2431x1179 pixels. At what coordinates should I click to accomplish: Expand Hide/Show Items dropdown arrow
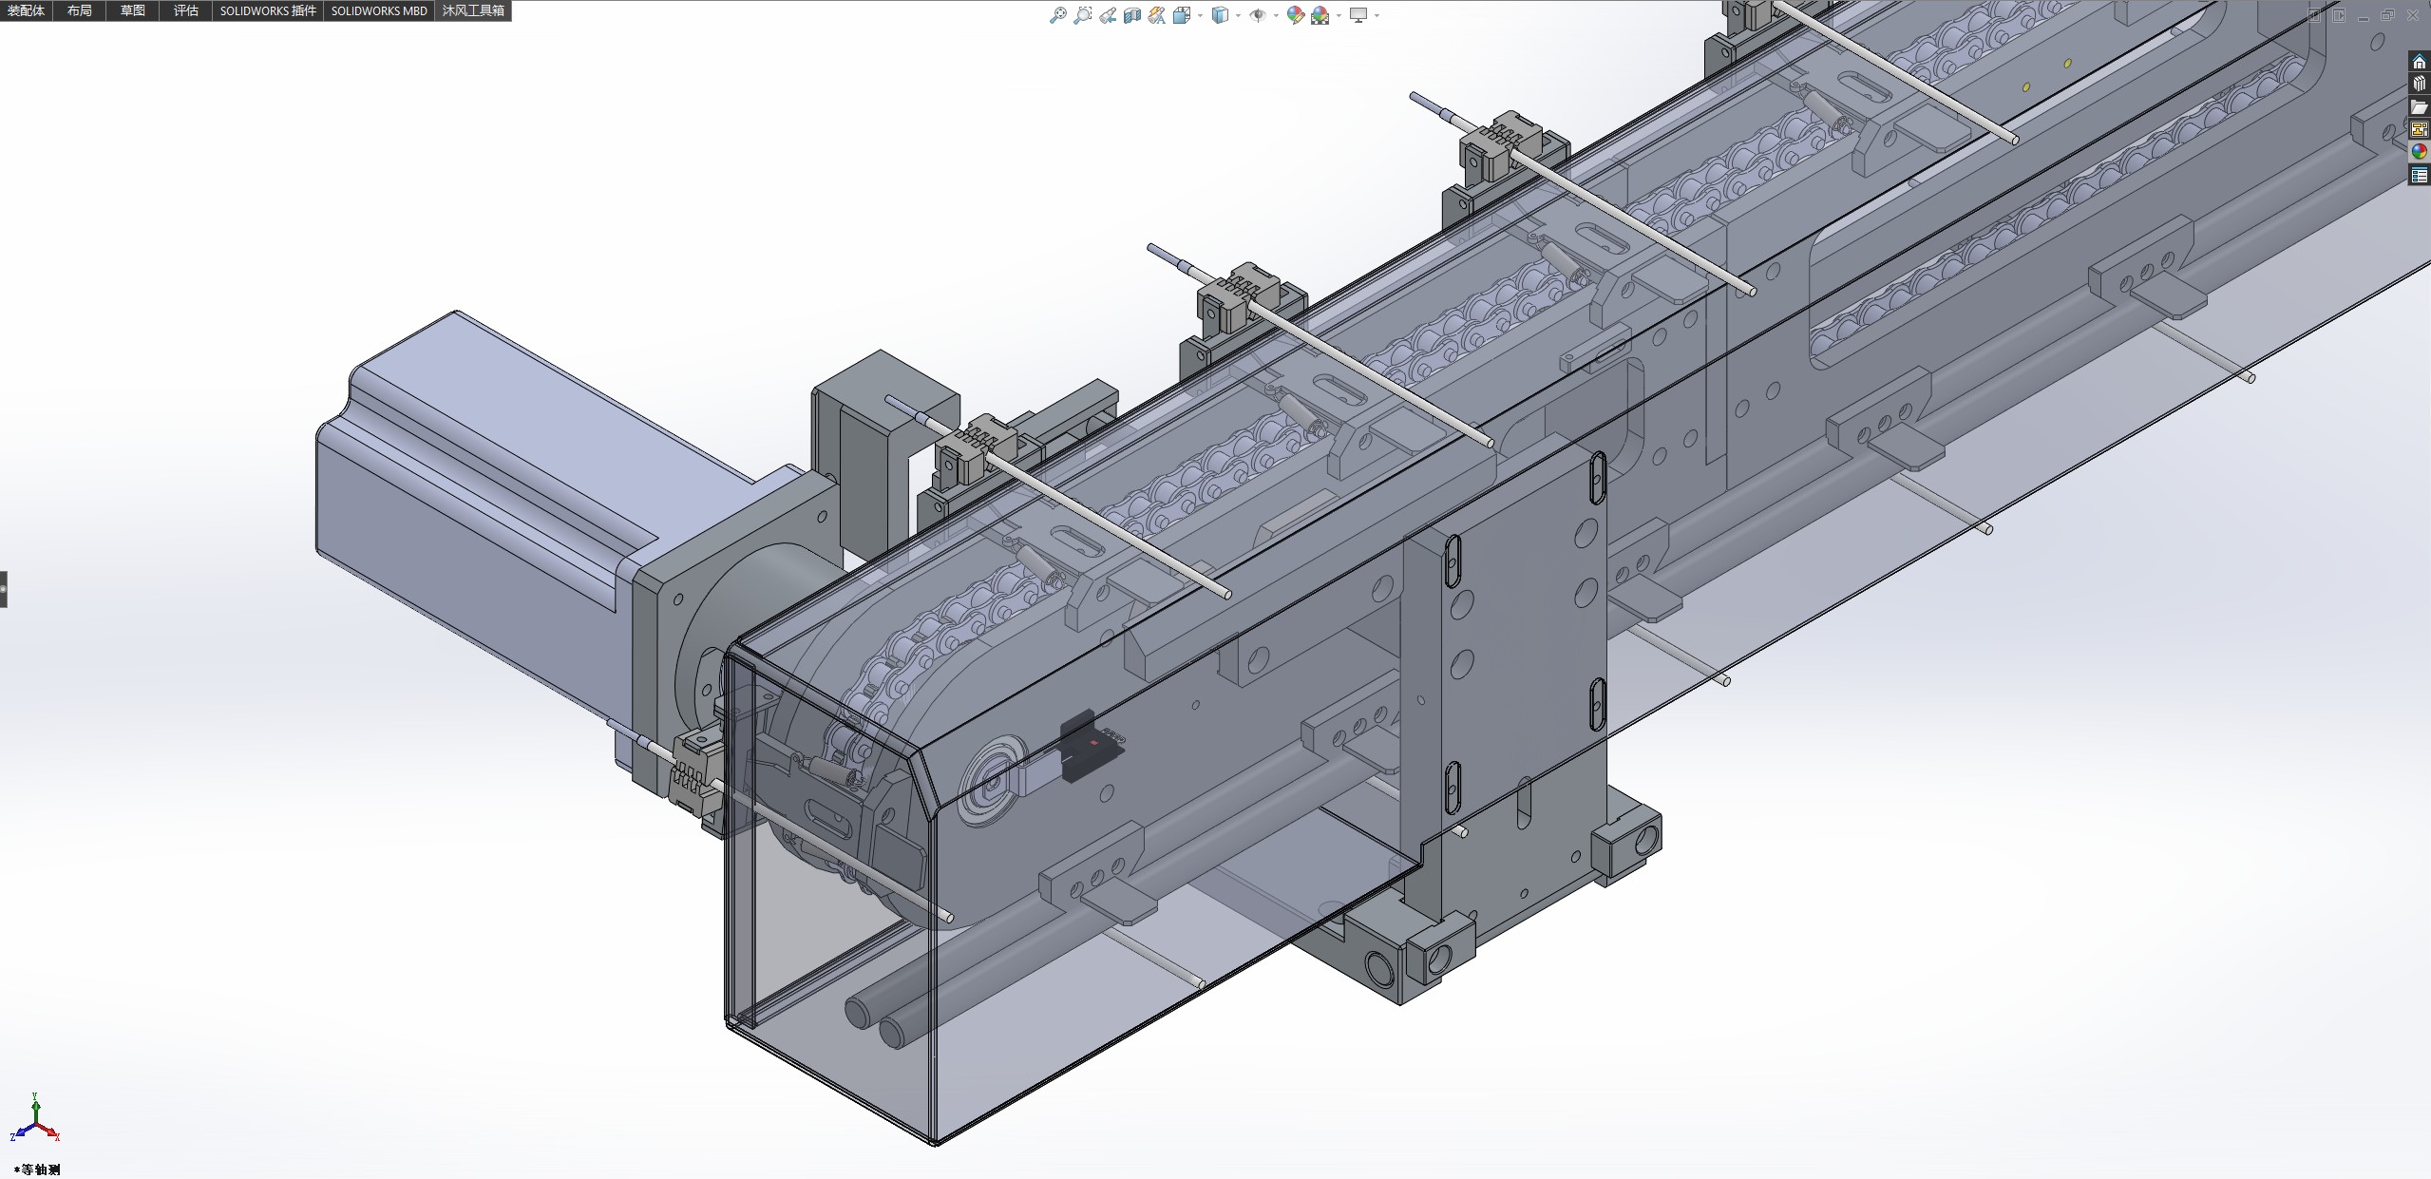pos(1275,15)
